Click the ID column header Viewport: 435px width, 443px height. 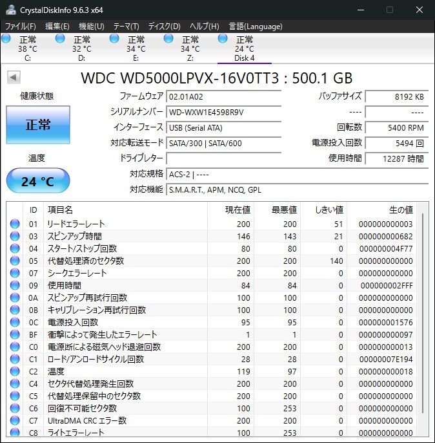pos(34,210)
